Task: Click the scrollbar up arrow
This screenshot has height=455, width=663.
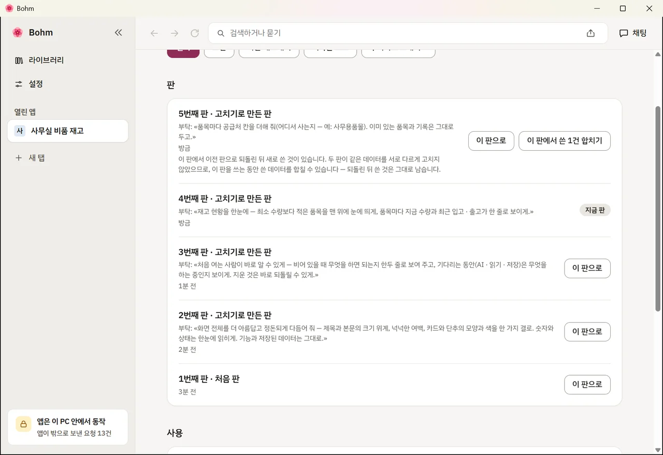Action: (658, 54)
